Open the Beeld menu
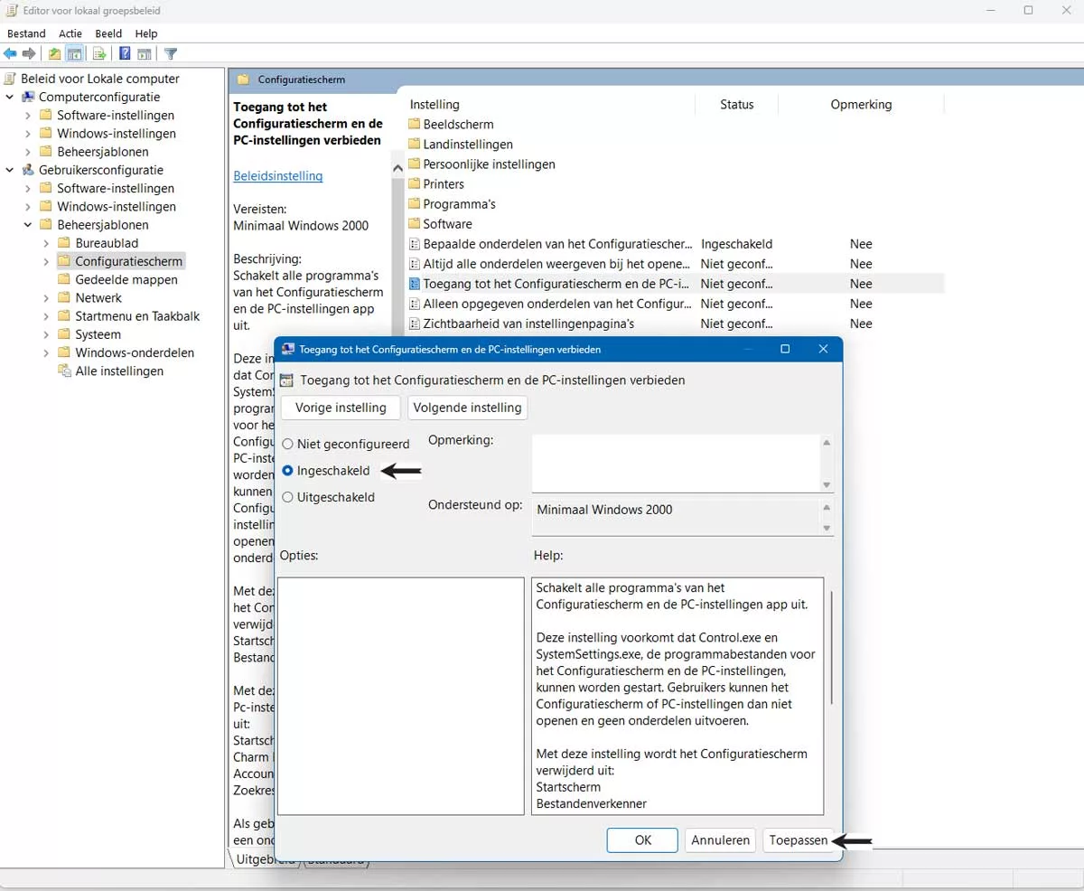Image resolution: width=1084 pixels, height=891 pixels. (x=108, y=33)
